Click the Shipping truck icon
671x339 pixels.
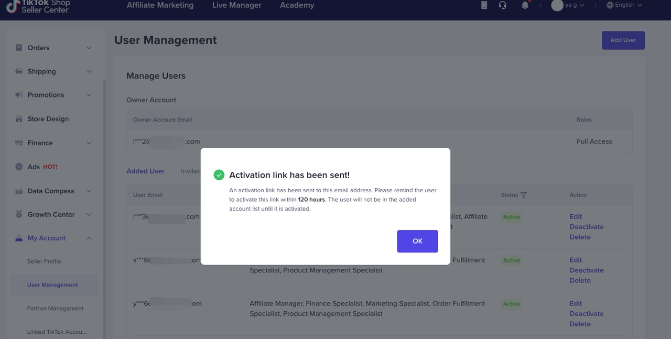point(19,71)
